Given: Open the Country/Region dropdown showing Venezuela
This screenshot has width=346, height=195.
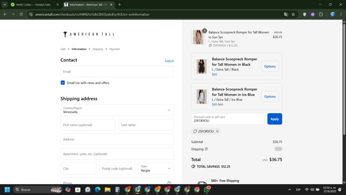Looking at the screenshot, I should point(117,110).
